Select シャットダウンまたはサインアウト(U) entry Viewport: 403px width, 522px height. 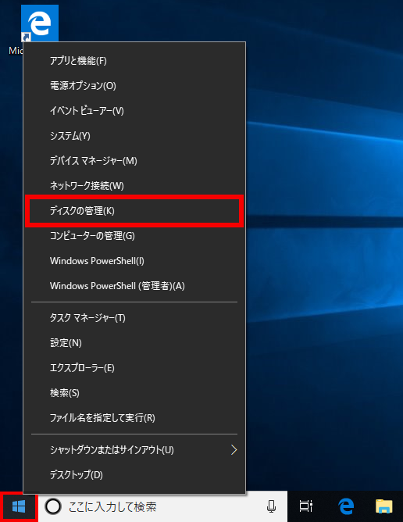click(134, 450)
